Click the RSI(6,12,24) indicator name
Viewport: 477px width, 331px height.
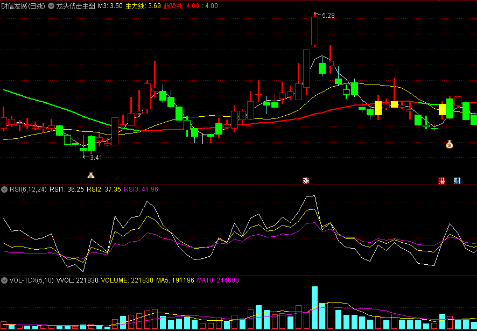pyautogui.click(x=28, y=189)
